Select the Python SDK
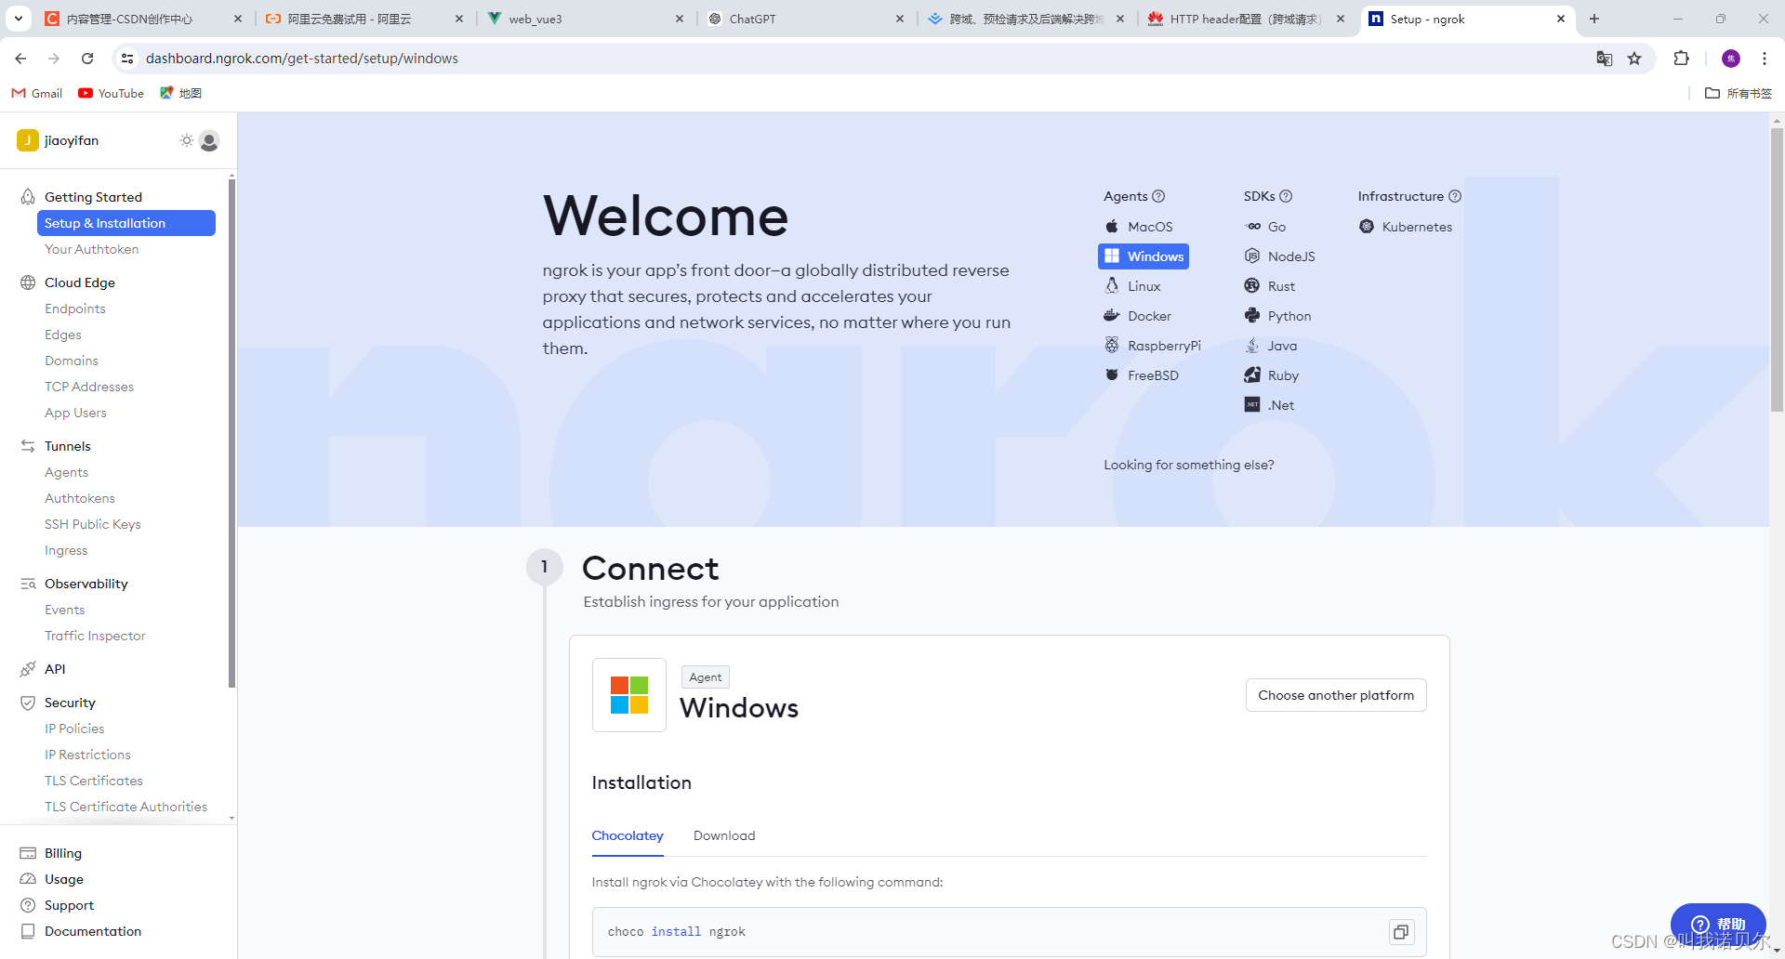Image resolution: width=1785 pixels, height=959 pixels. click(x=1278, y=316)
